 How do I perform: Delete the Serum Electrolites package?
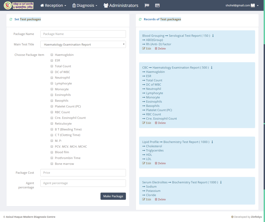[160, 199]
